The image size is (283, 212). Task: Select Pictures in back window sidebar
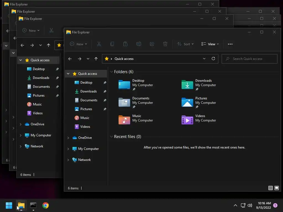coord(39,96)
